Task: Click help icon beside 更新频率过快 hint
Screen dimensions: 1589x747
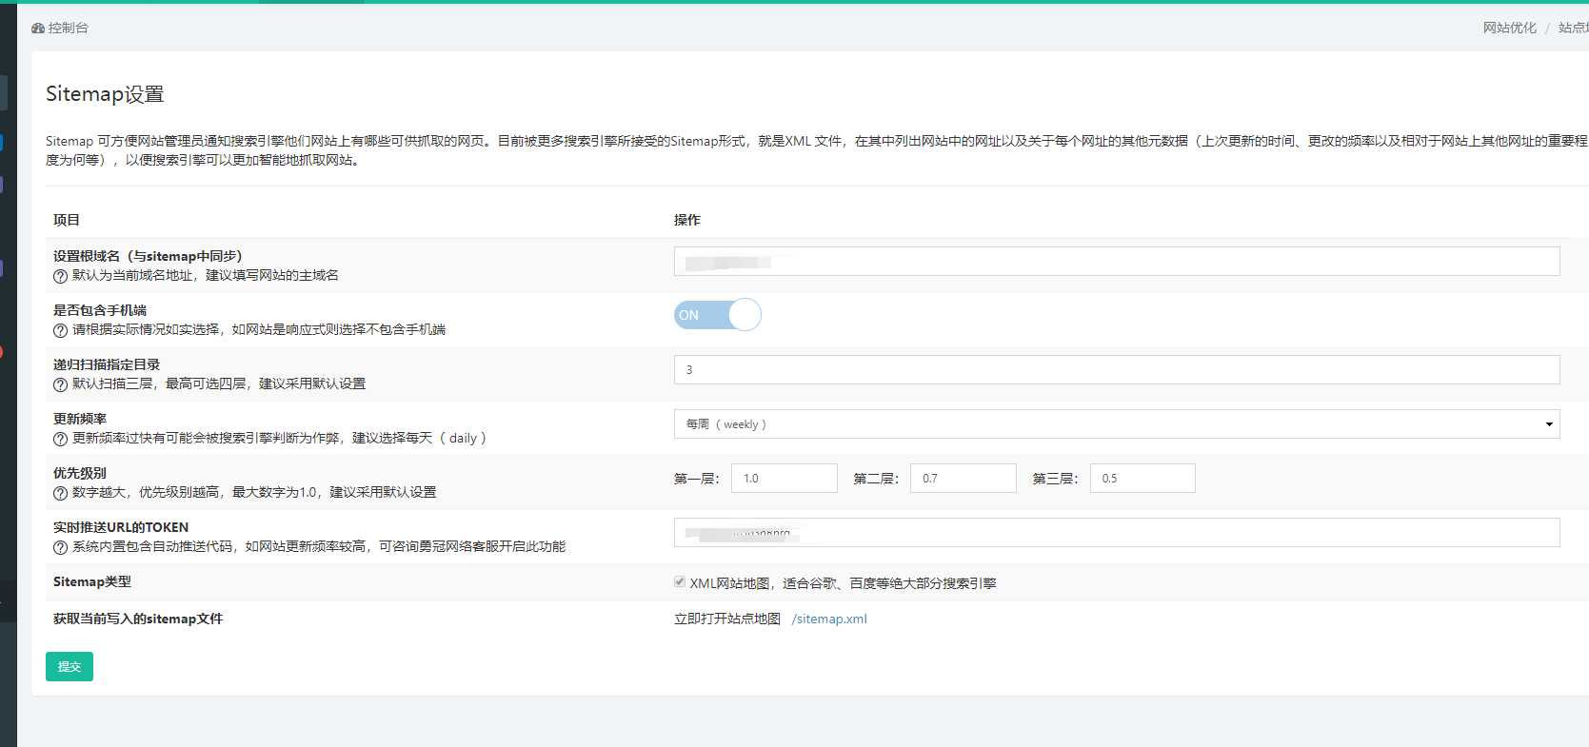Action: click(60, 439)
